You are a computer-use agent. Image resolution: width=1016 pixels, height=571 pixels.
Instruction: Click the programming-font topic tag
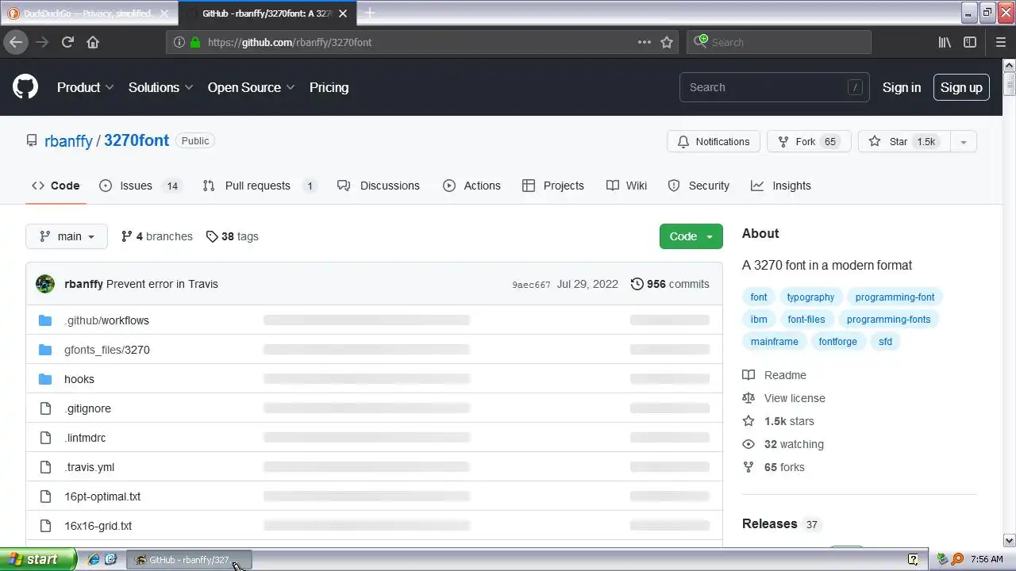[x=895, y=297]
